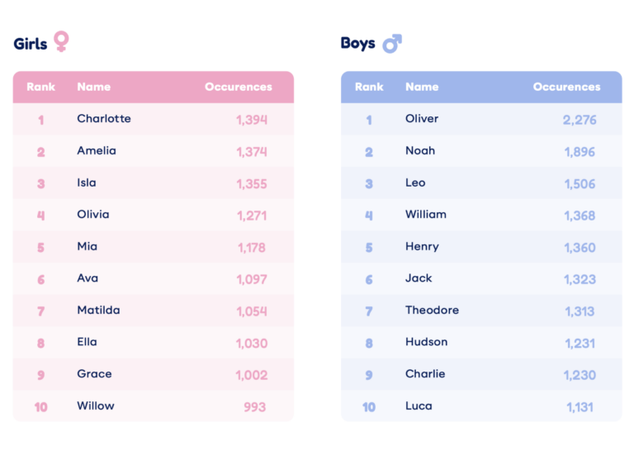Click the William name cell
This screenshot has width=634, height=460.
(x=426, y=215)
